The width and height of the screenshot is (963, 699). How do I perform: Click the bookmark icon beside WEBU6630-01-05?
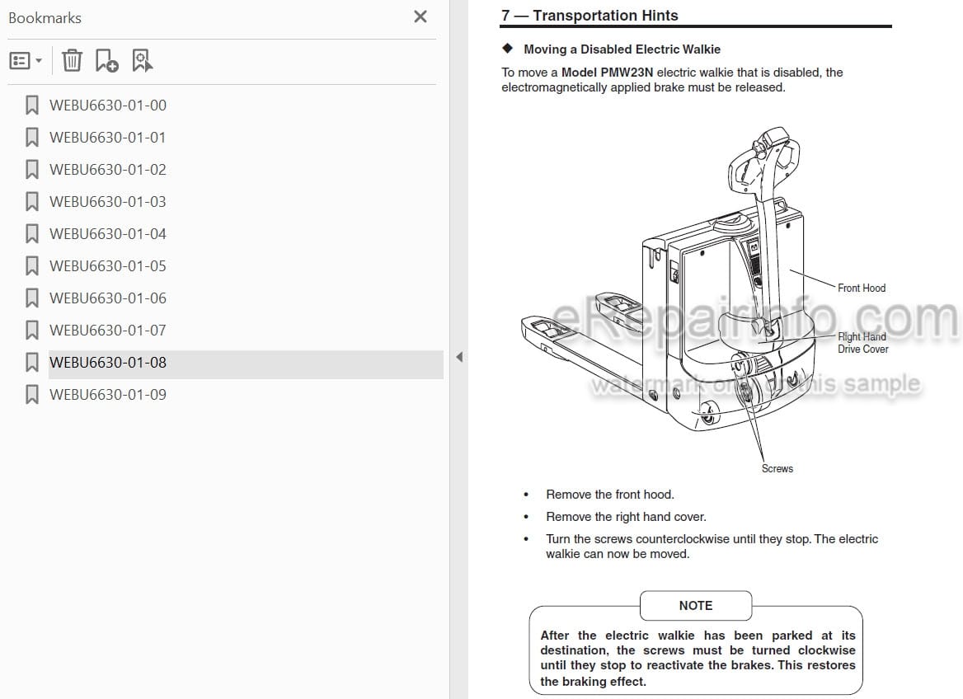point(32,265)
